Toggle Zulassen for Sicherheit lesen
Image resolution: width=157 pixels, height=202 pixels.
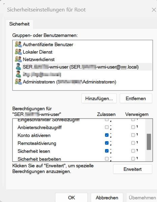click(107, 151)
